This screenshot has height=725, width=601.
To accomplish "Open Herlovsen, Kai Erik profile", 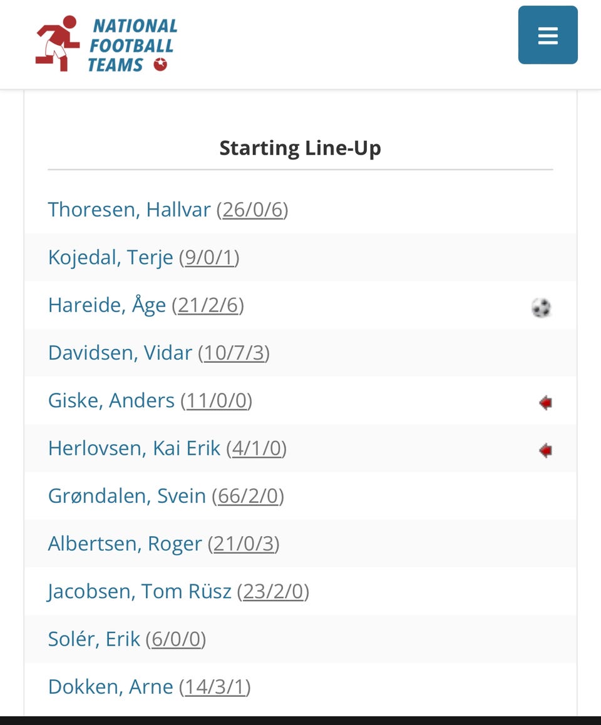I will (x=134, y=448).
